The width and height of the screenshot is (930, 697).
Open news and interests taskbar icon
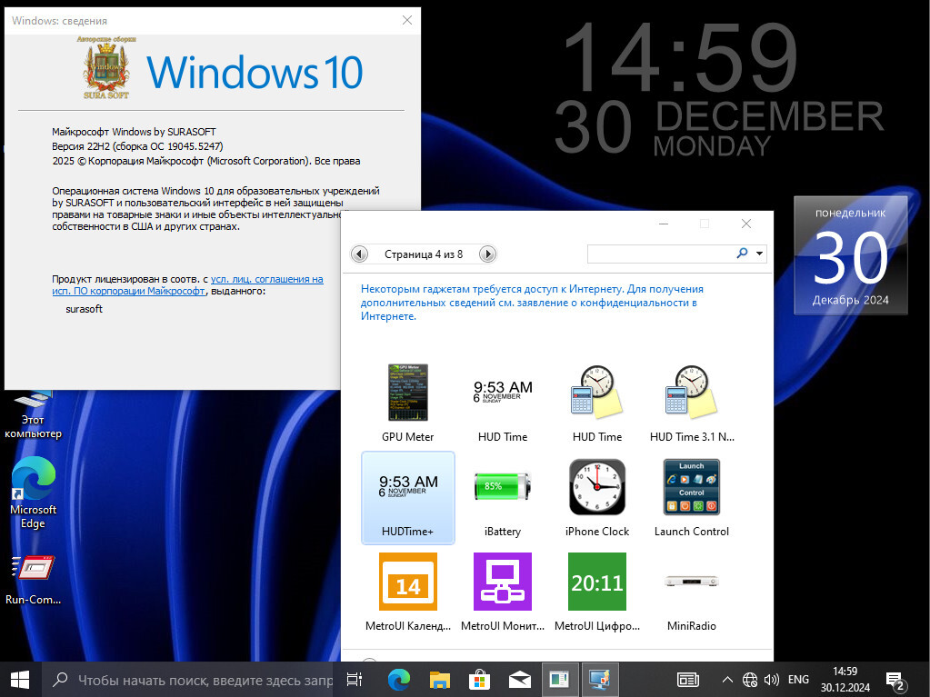click(688, 680)
